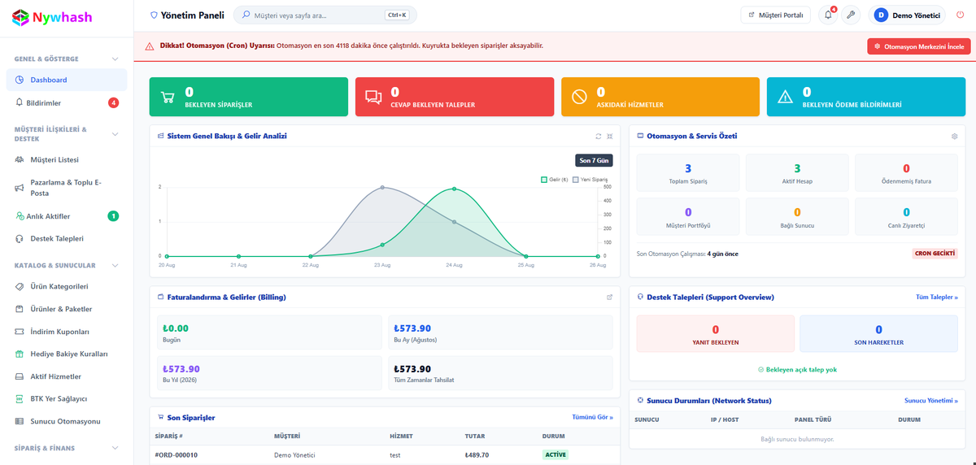Click the Tümünü Gör link in Son Siparişler

point(593,417)
